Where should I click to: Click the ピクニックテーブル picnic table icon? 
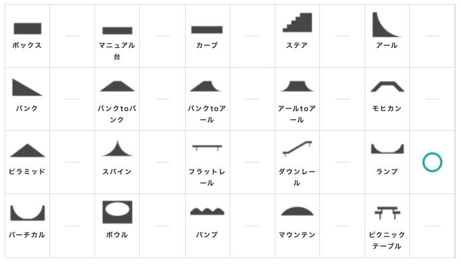pyautogui.click(x=387, y=213)
